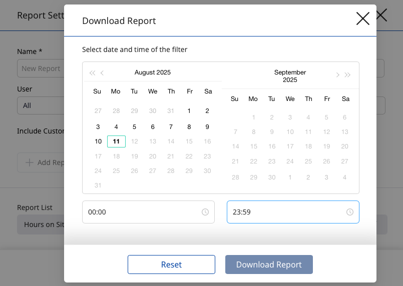The image size is (403, 286).
Task: Click the August 2025 month header
Action: 153,72
